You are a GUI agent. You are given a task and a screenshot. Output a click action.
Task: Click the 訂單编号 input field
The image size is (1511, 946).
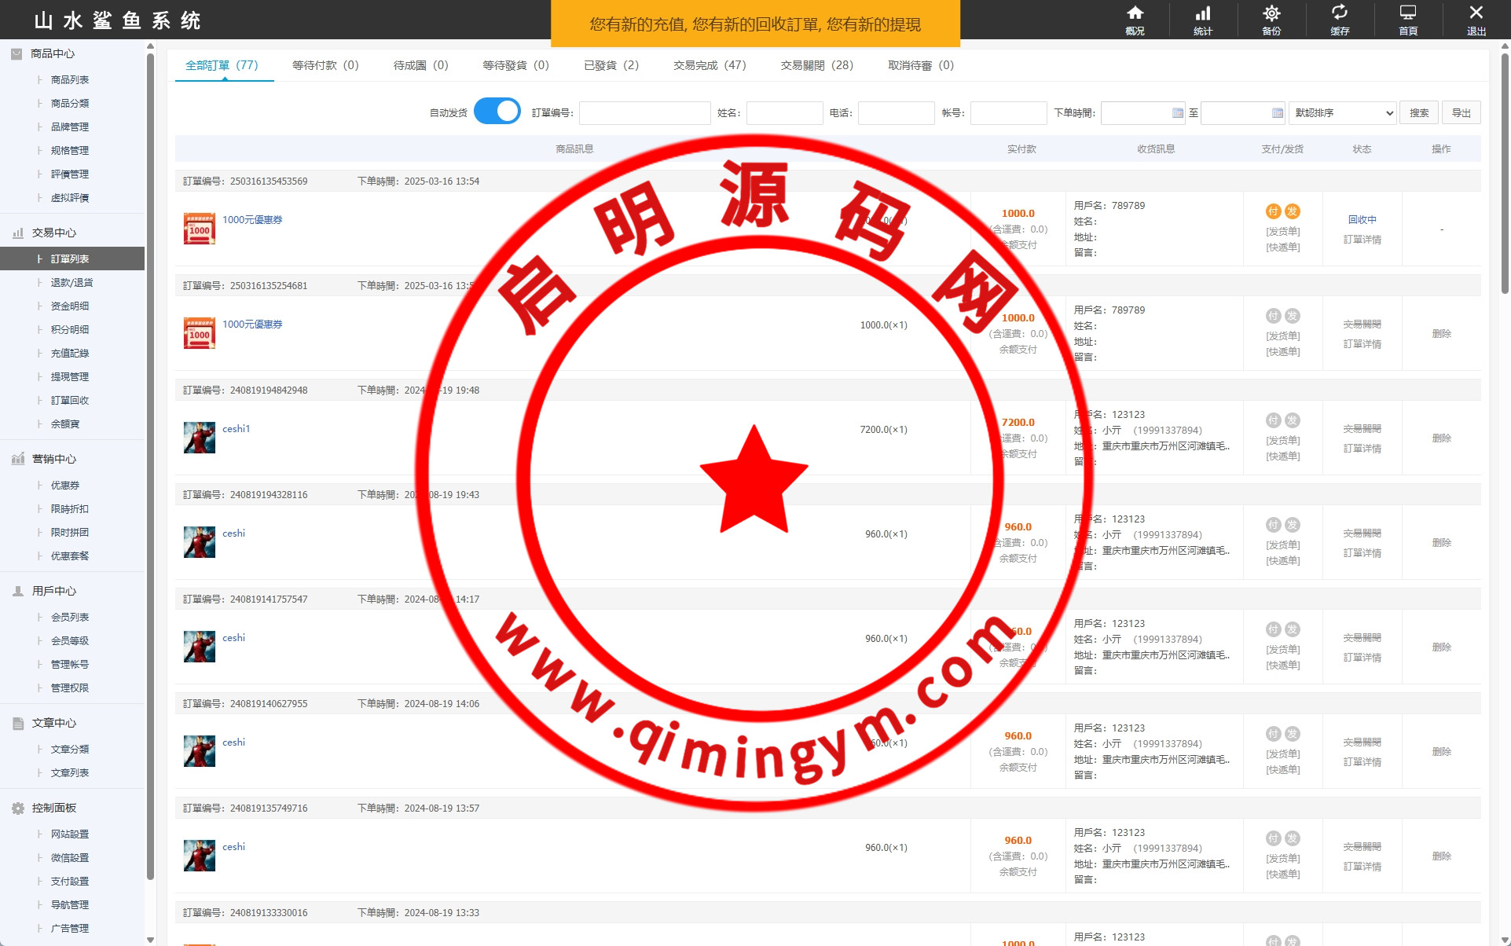(644, 113)
